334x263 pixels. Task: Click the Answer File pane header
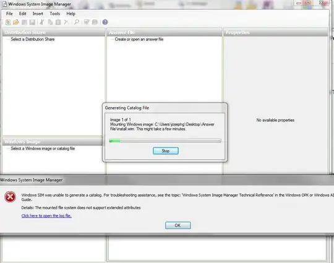pos(165,32)
